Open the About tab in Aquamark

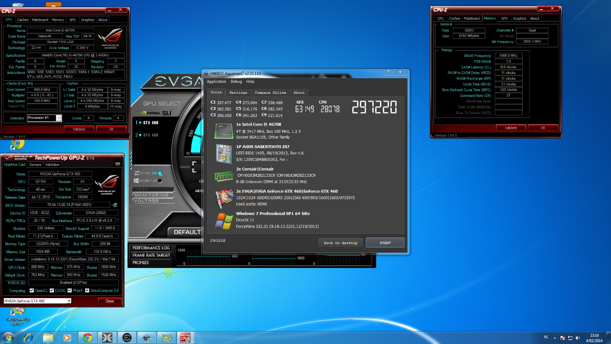[x=299, y=92]
